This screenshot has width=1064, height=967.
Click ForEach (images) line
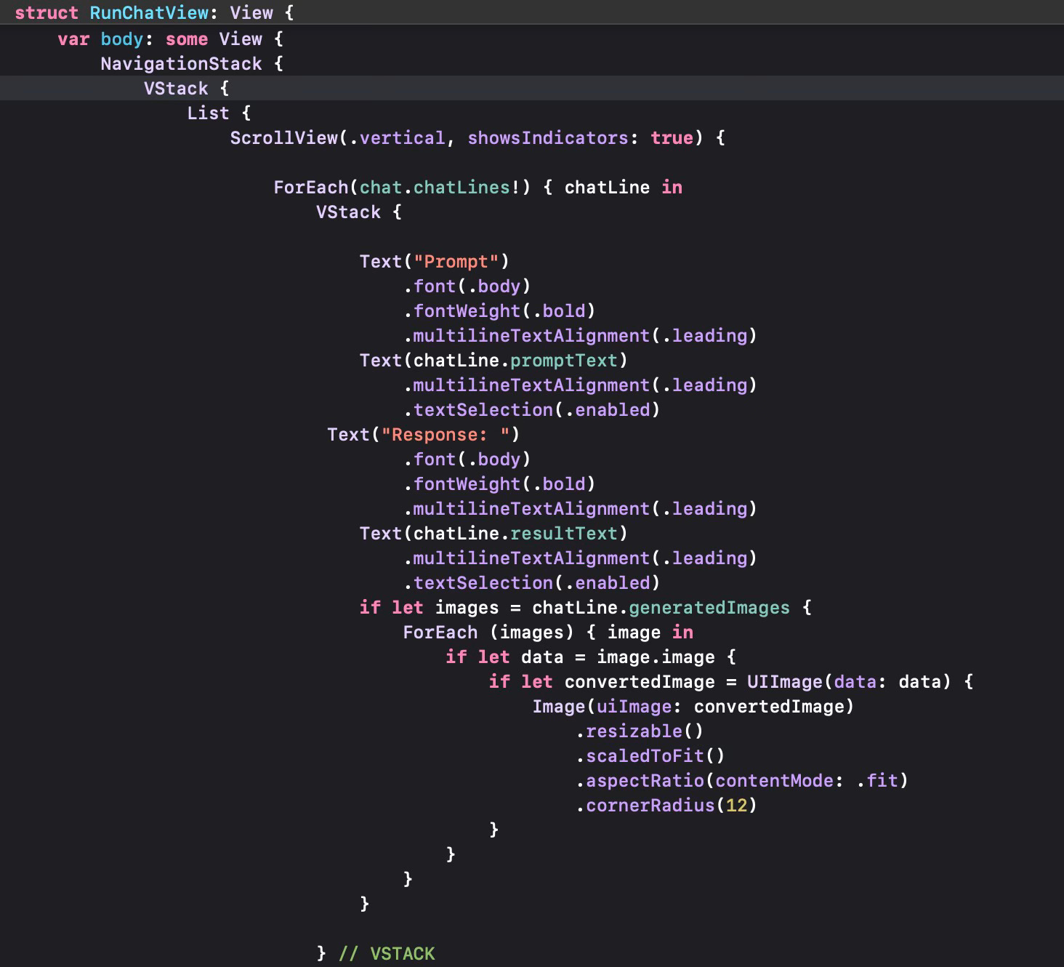pyautogui.click(x=548, y=632)
